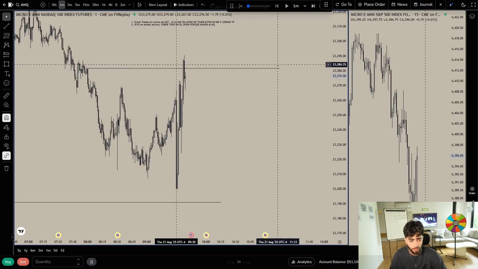478x269 pixels.
Task: Open the dotted grid apps menu
Action: pyautogui.click(x=326, y=5)
